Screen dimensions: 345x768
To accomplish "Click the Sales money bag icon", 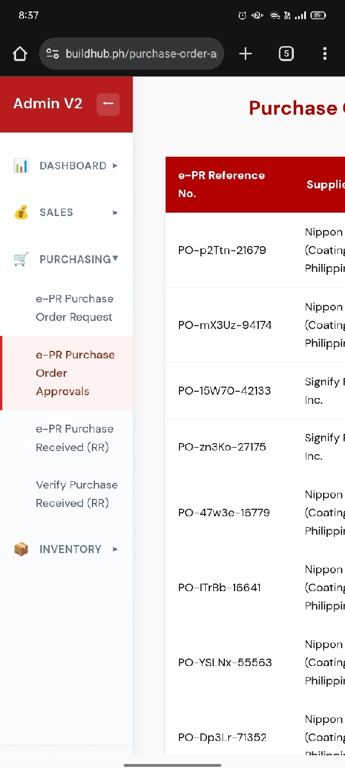I will 21,213.
